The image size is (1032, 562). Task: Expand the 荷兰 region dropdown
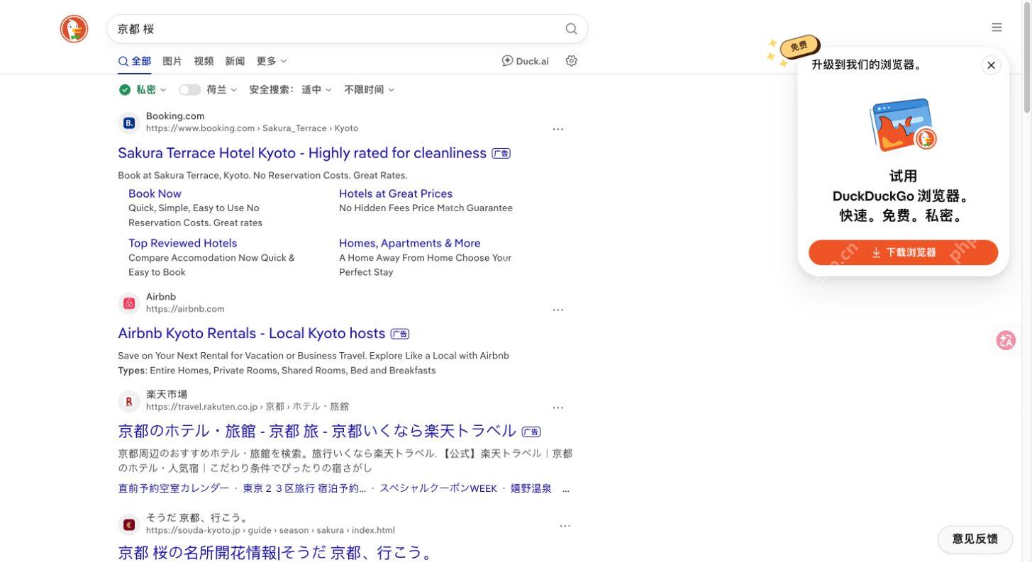tap(221, 90)
